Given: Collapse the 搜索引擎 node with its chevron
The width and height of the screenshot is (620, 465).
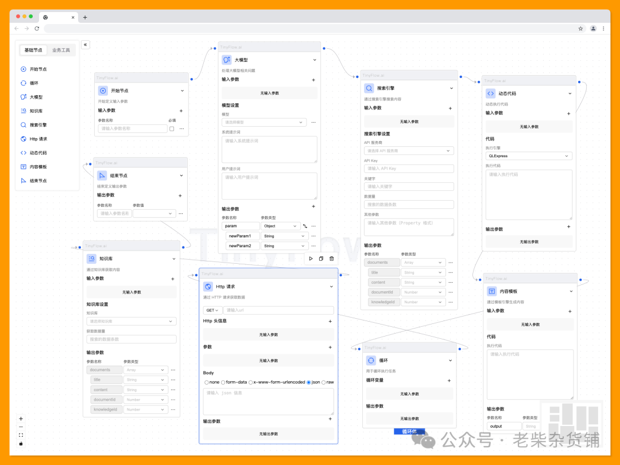Looking at the screenshot, I should pos(451,88).
